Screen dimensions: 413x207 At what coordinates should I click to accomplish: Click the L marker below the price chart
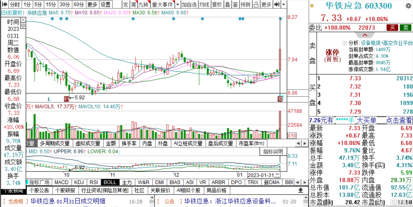pos(49,99)
